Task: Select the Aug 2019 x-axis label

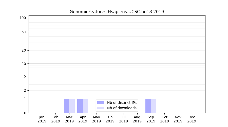Action: click(x=137, y=119)
